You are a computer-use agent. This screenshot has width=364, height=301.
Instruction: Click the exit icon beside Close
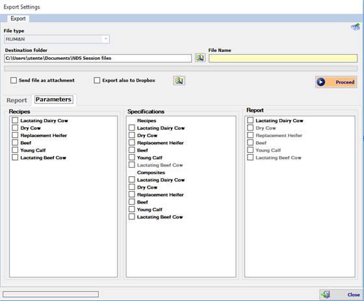coord(326,294)
